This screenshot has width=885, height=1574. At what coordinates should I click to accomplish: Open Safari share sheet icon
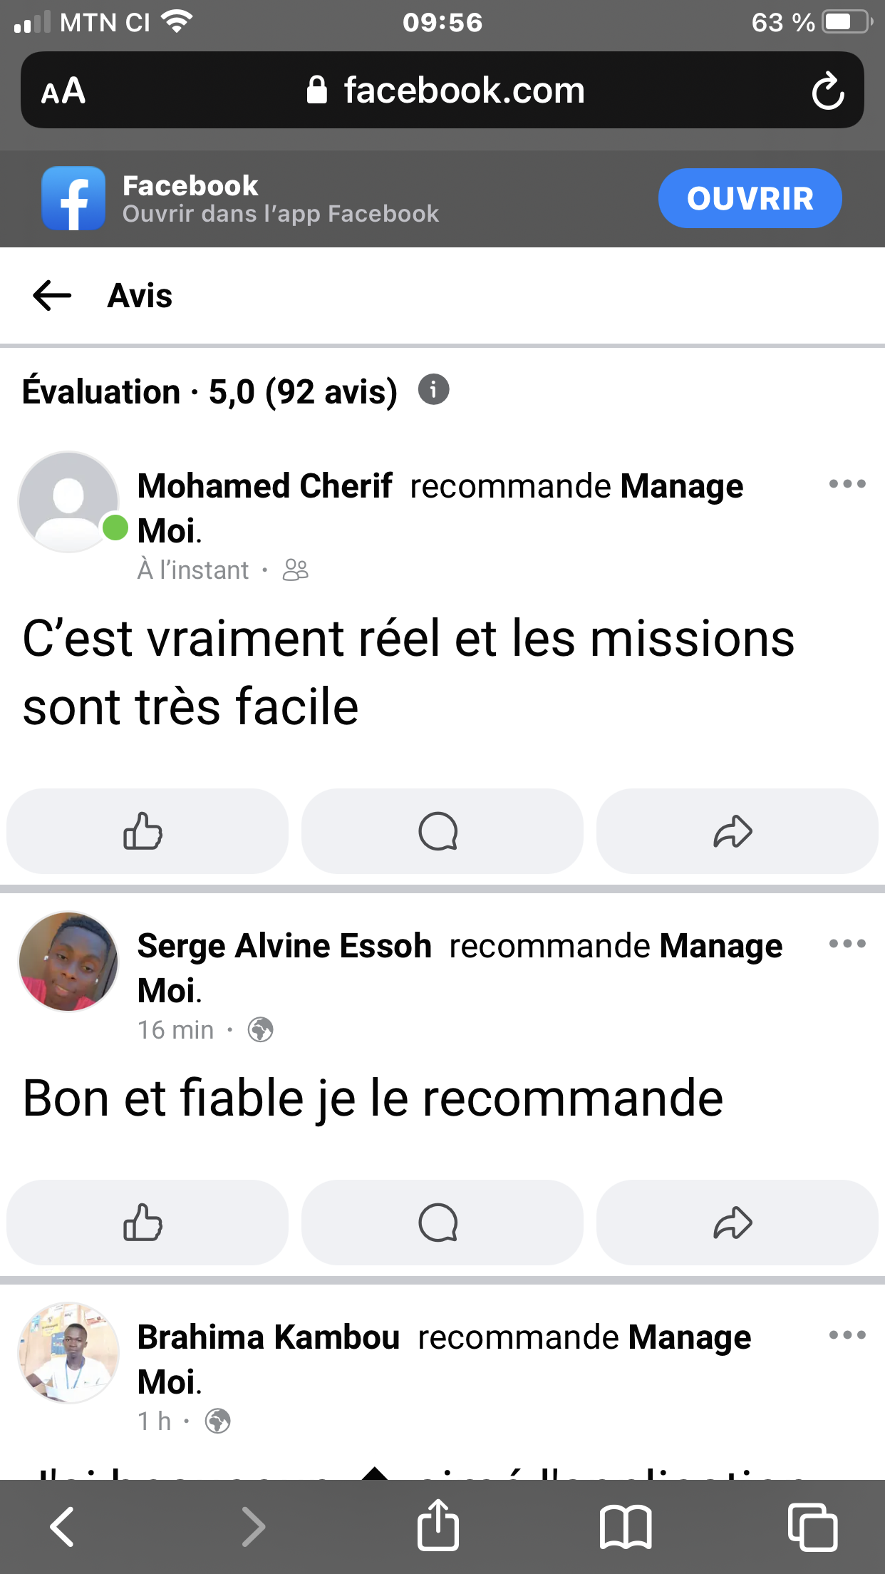point(438,1526)
